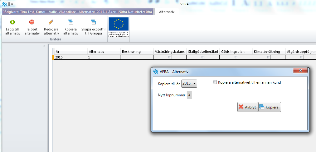Collapse the left side panel chevron
The width and height of the screenshot is (316, 152).
(44, 46)
